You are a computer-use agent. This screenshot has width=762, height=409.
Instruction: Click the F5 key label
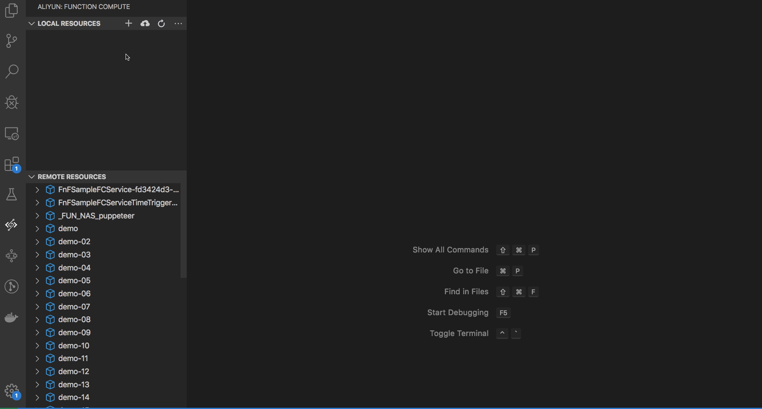503,313
